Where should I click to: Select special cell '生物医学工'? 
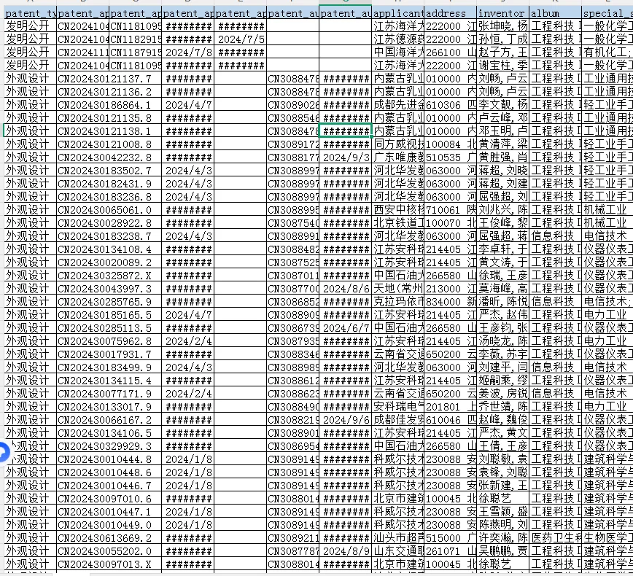(607, 537)
